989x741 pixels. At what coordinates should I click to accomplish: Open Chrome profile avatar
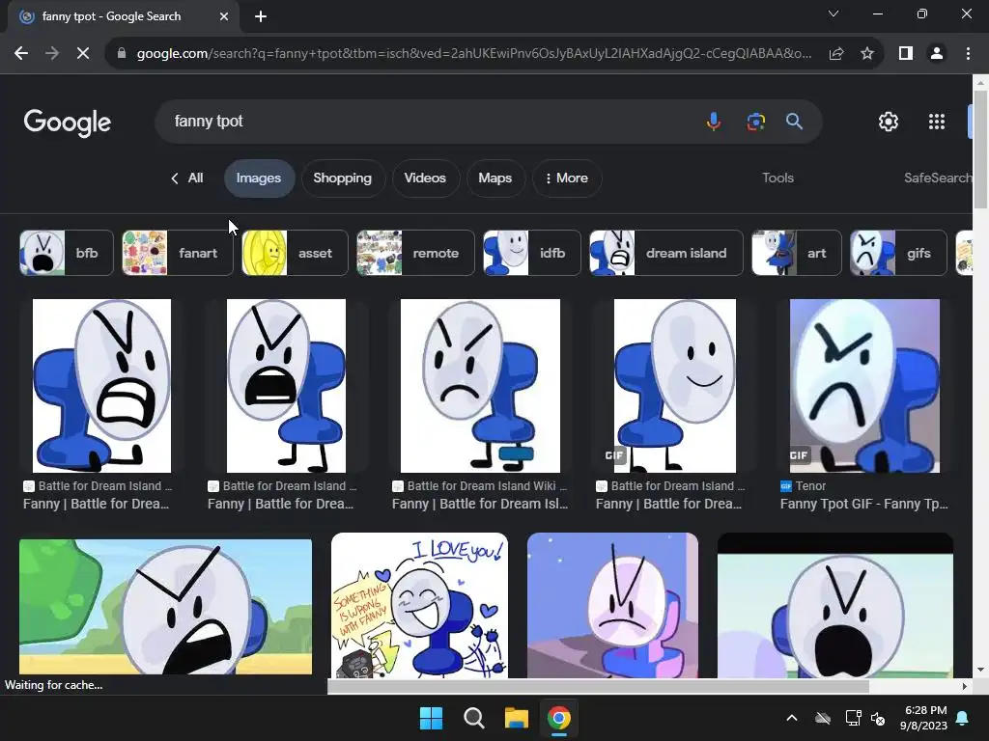937,54
